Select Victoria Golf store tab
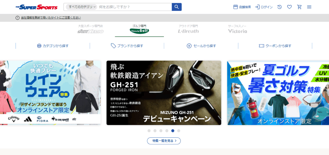The height and width of the screenshot is (155, 329). click(139, 29)
